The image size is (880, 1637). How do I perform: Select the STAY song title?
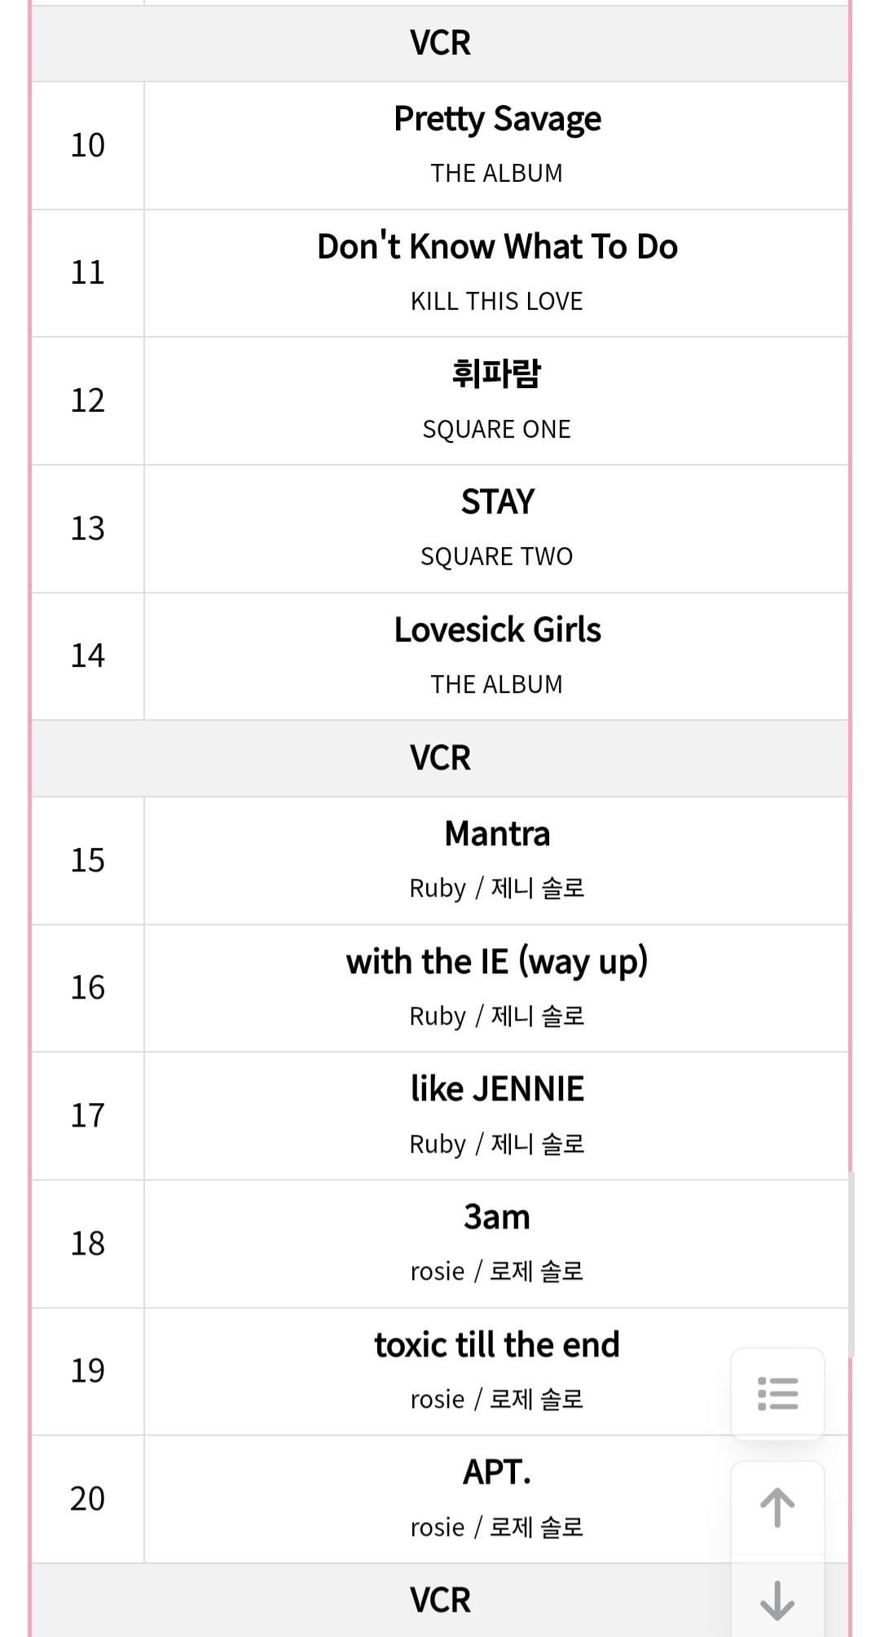tap(497, 501)
